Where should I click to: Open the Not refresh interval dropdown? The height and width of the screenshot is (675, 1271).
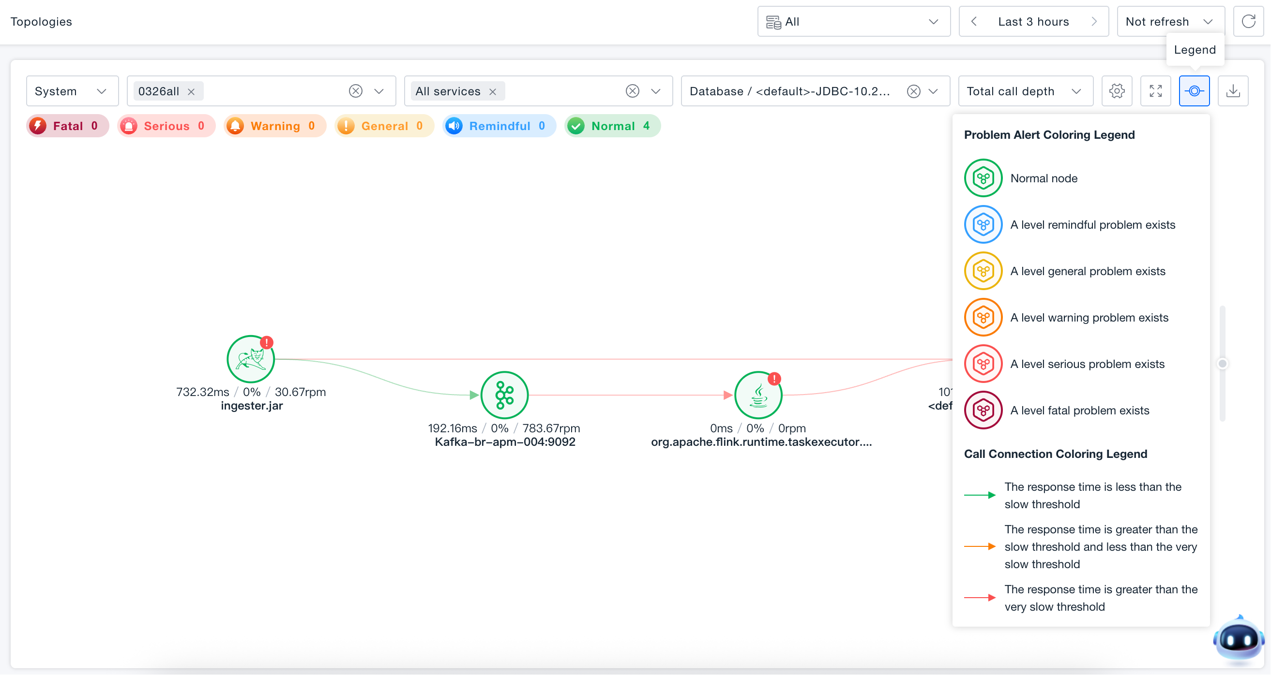1171,22
